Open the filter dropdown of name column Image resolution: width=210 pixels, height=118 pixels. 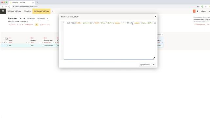27,43
